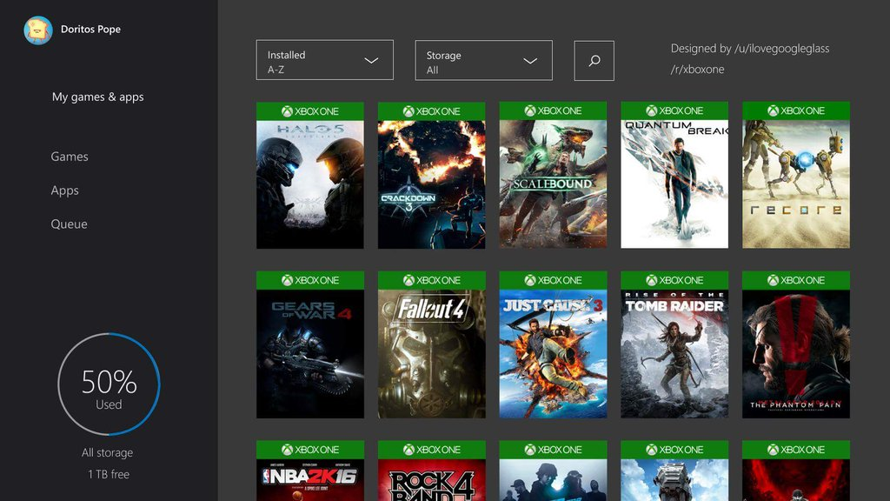Click the search magnifier icon

(594, 61)
